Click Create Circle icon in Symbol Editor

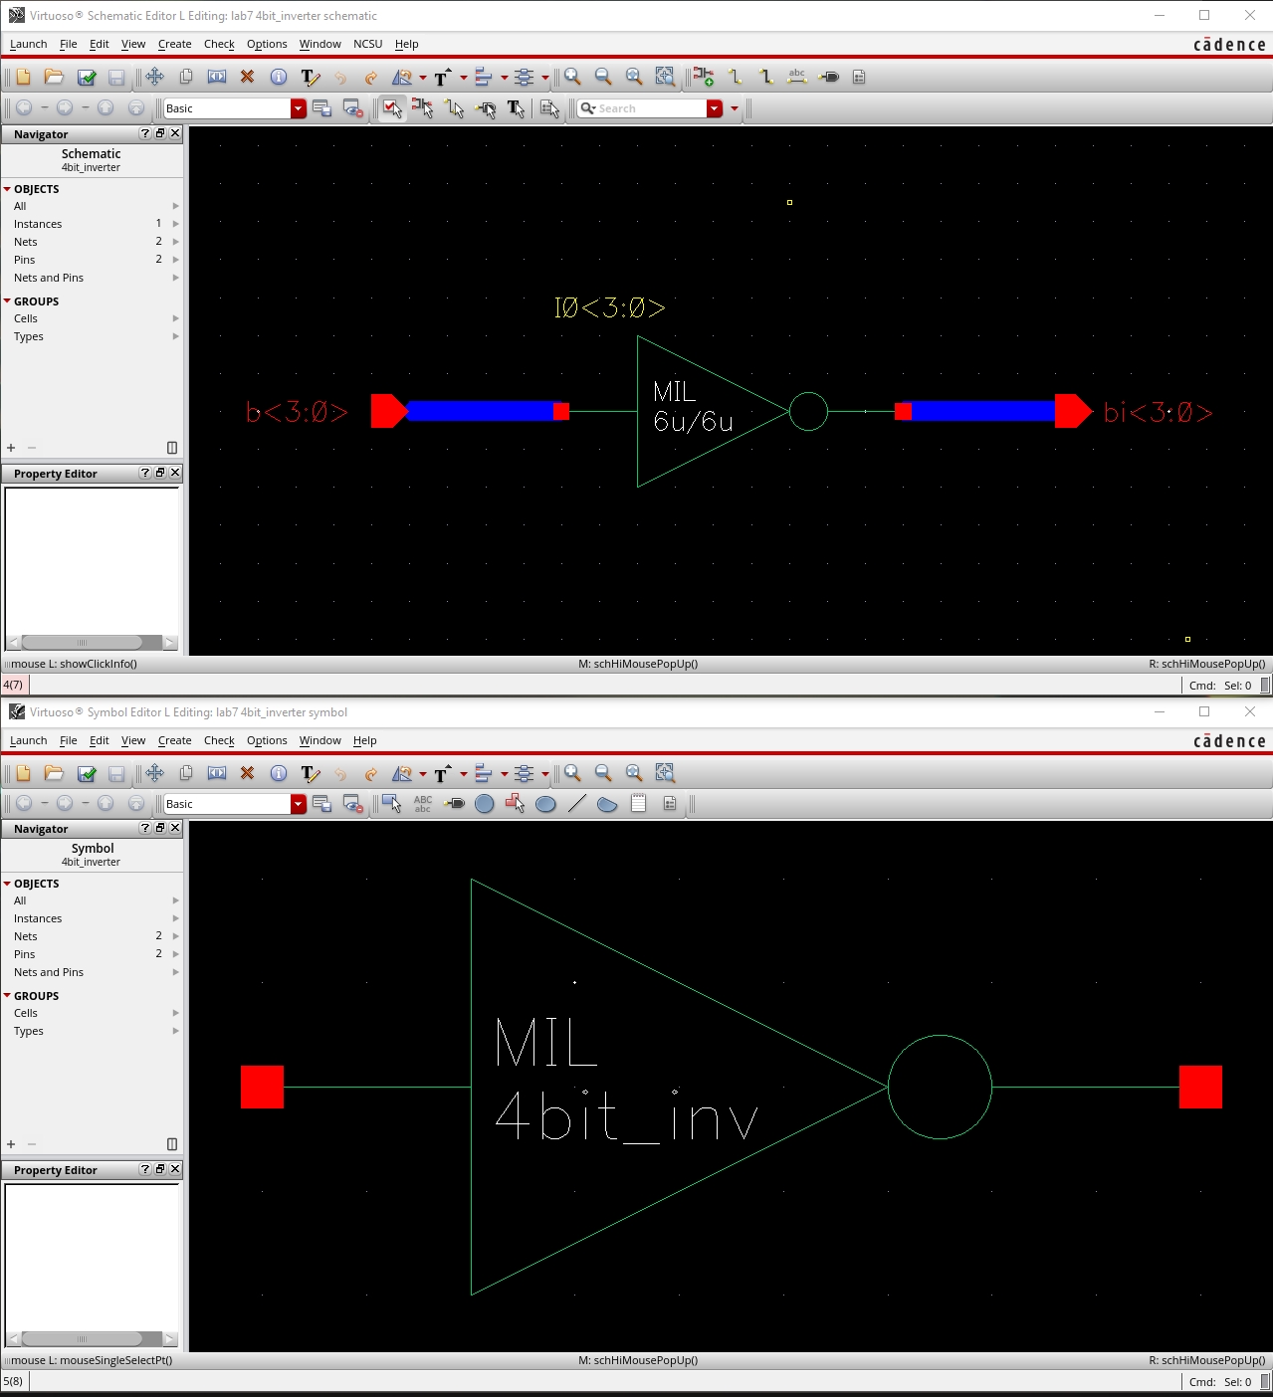[485, 804]
